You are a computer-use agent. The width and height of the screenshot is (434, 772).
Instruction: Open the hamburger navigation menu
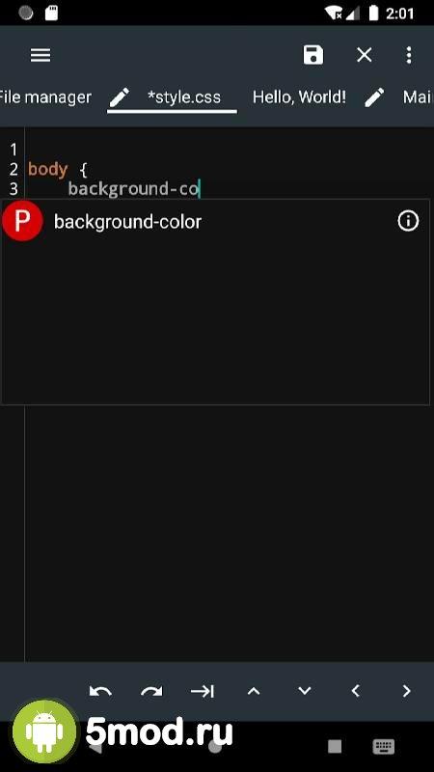[x=41, y=55]
